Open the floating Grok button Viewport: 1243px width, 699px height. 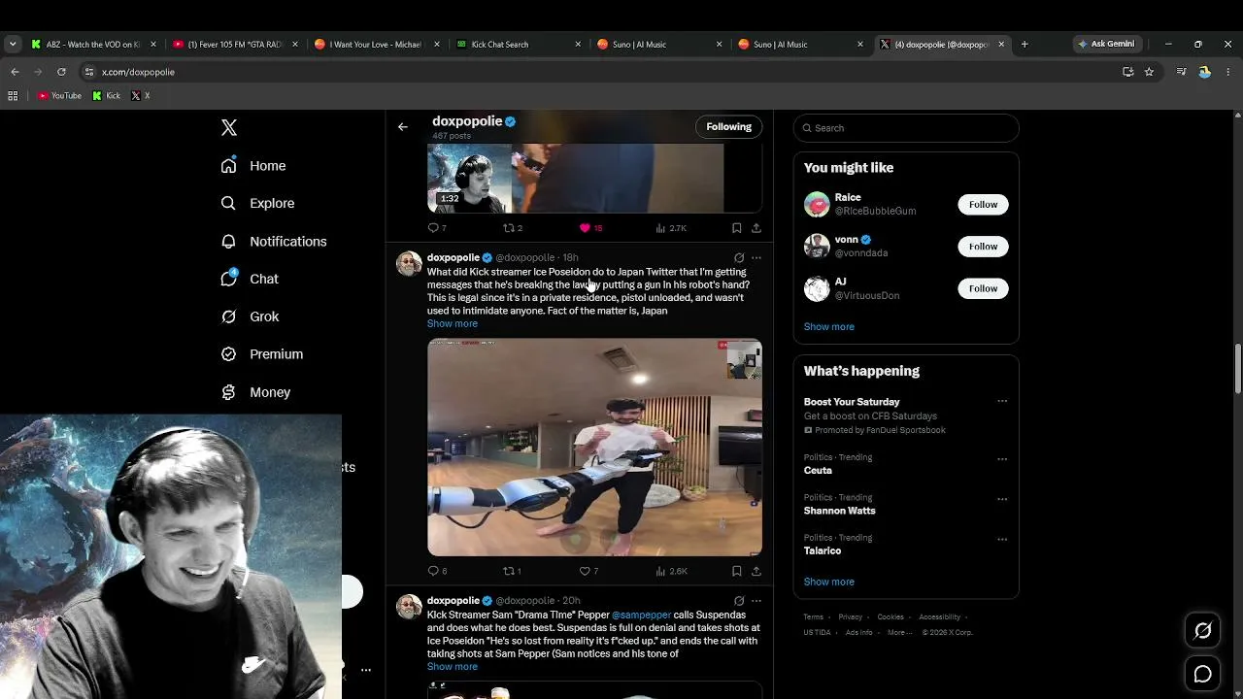point(1202,631)
